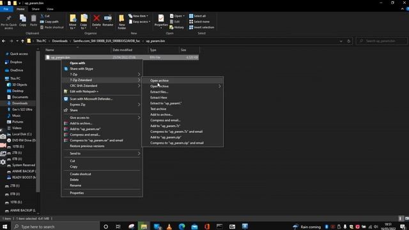409x230 pixels.
Task: Open the recent locations dropdown arrow
Action: (17, 41)
